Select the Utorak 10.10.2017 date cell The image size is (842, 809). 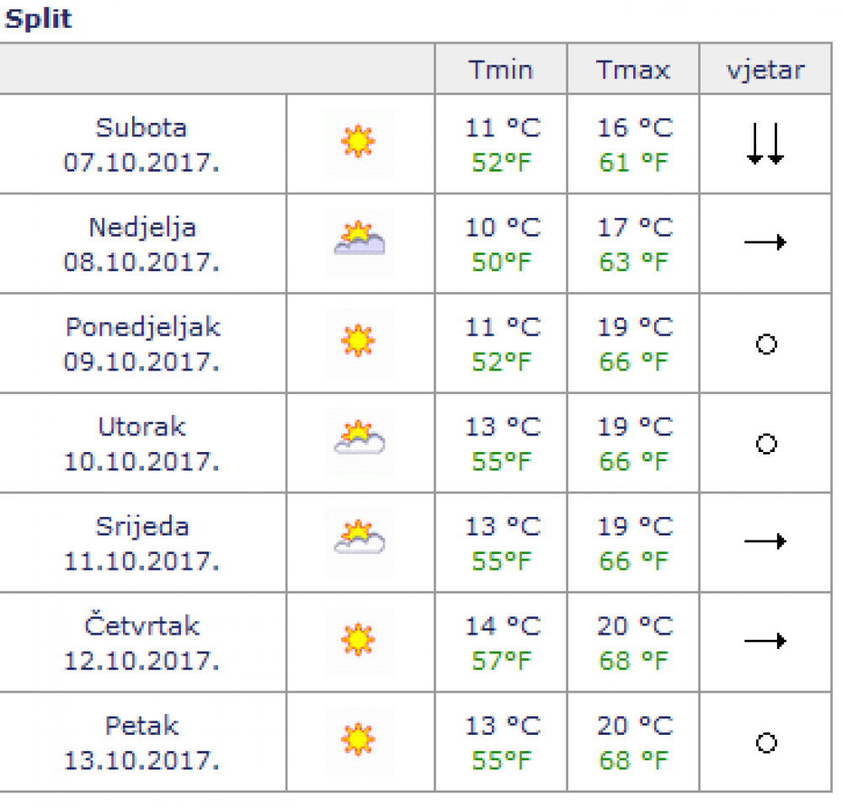[142, 444]
